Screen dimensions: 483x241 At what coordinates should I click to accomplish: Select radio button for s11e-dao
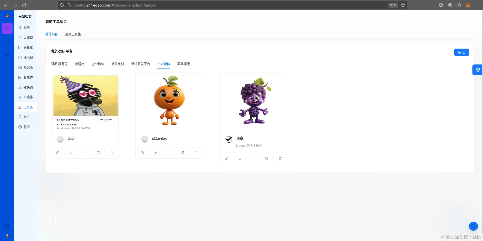(144, 139)
